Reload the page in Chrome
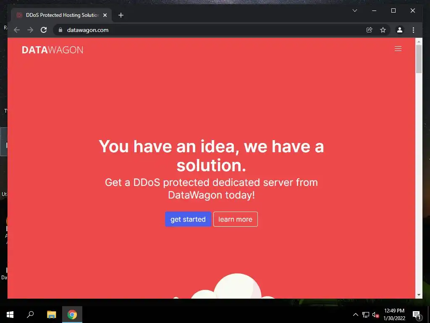 coord(44,30)
